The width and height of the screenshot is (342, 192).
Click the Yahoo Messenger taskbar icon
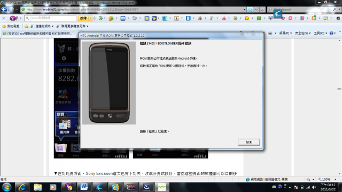click(68, 187)
